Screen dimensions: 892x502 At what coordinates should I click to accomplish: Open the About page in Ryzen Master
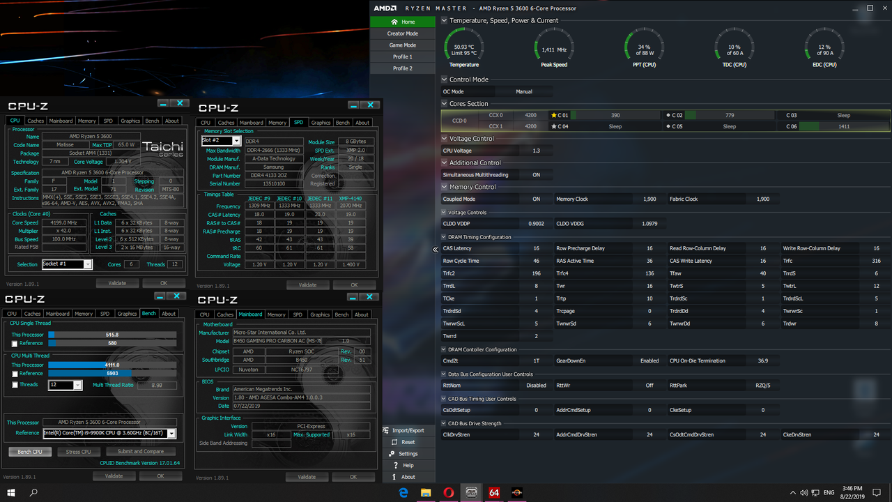coord(408,477)
